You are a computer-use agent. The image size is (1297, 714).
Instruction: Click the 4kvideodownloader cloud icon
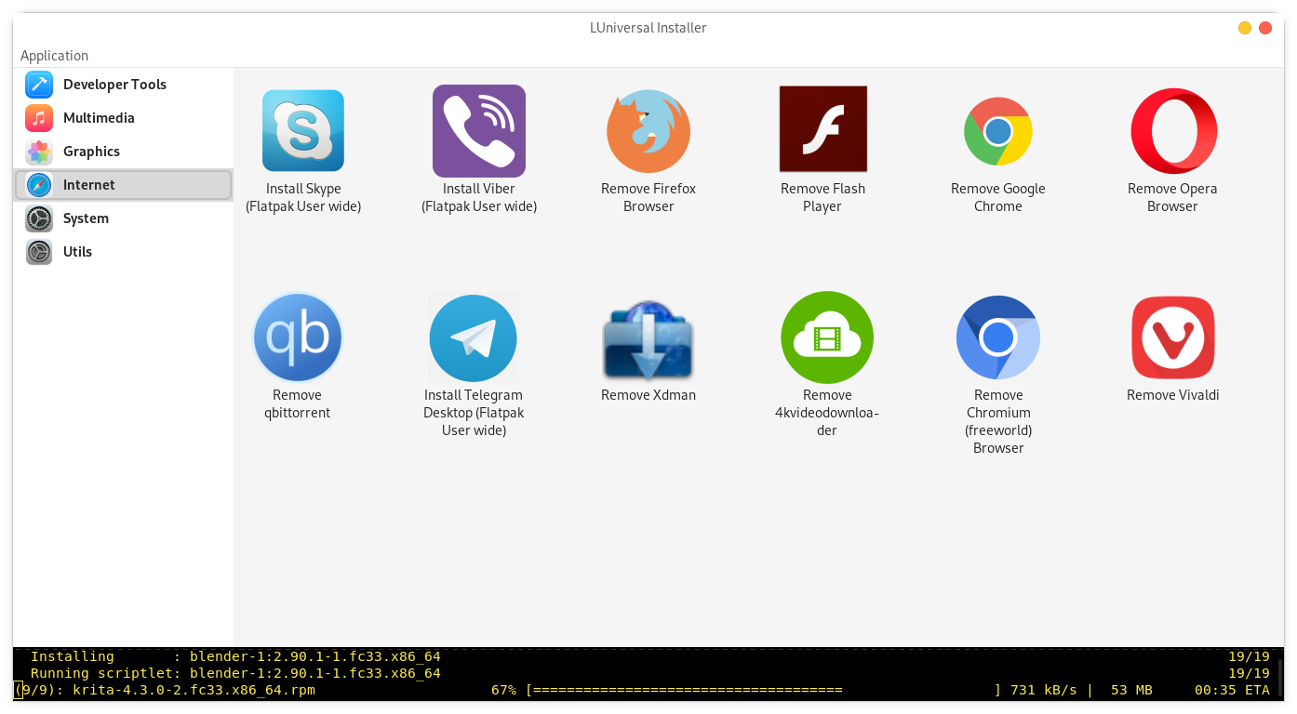(827, 337)
